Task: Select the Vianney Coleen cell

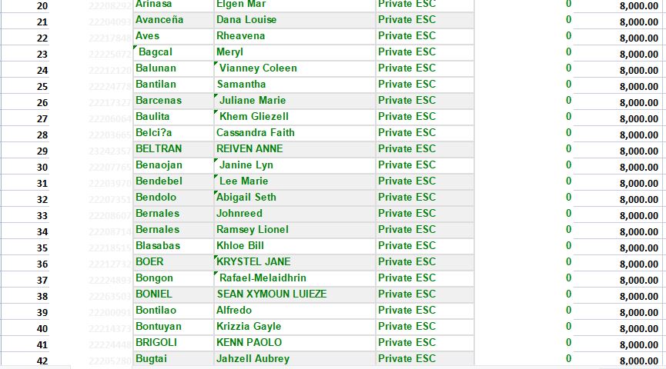Action: [258, 68]
